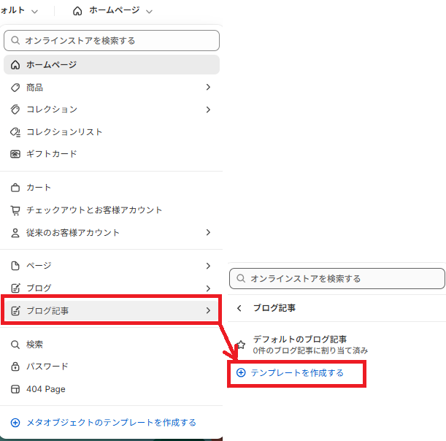
Task: Click the コレクション tag icon
Action: click(x=15, y=110)
